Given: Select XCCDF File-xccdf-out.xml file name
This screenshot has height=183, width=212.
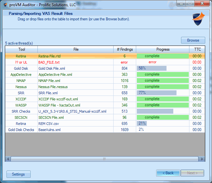Looking at the screenshot, I should click(58, 99).
